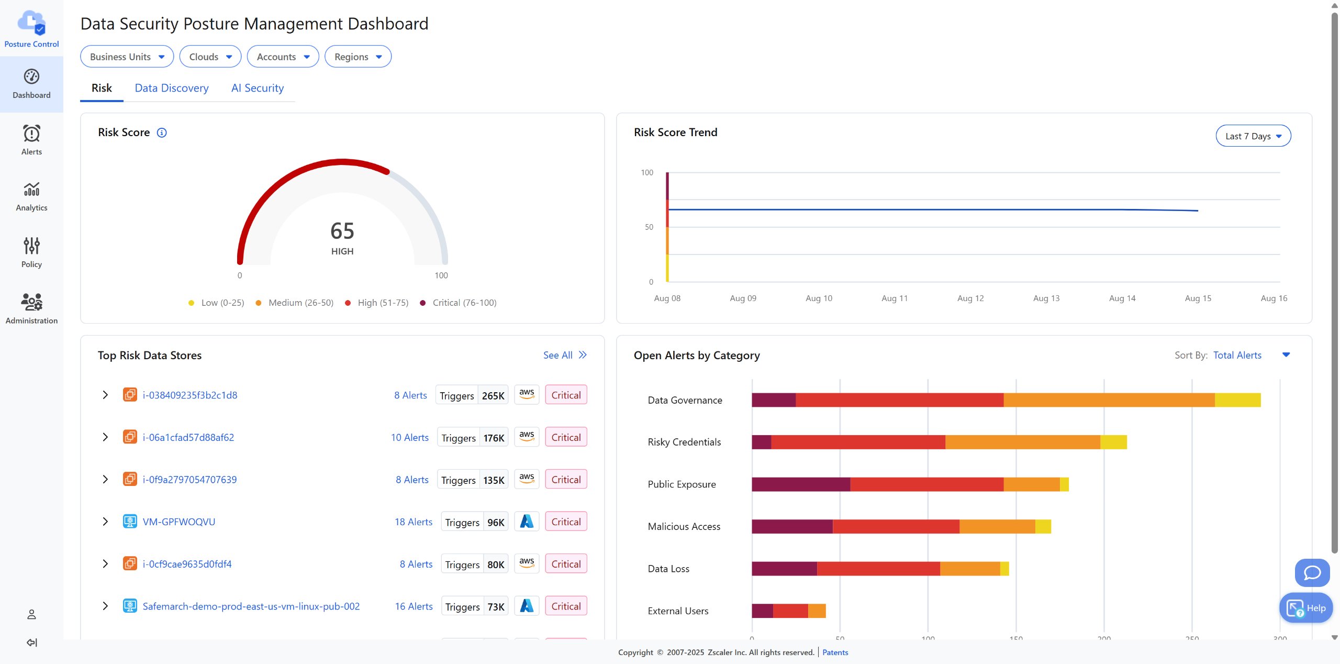Click the user profile icon
Screen dimensions: 1340x664
(x=31, y=614)
